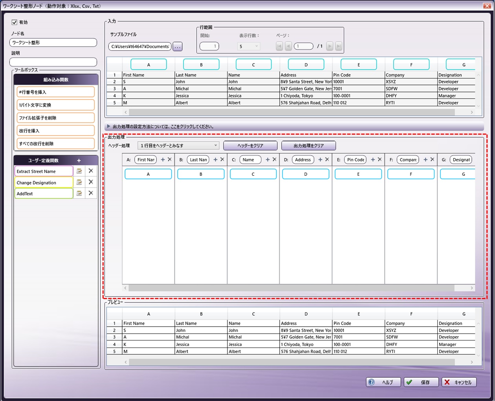Select the 改行を挿入 built-in function
The height and width of the screenshot is (401, 495).
pyautogui.click(x=56, y=131)
